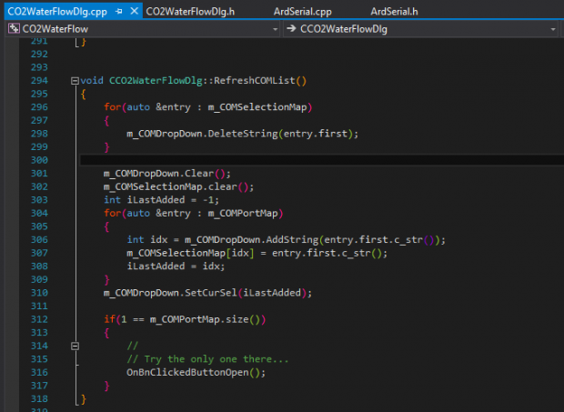The image size is (564, 412).
Task: Click the m_COMDropDown.Clear() statement
Action: (x=167, y=174)
